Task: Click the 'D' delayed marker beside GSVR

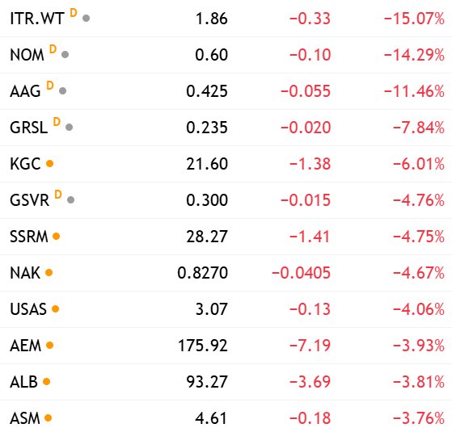Action: point(58,195)
